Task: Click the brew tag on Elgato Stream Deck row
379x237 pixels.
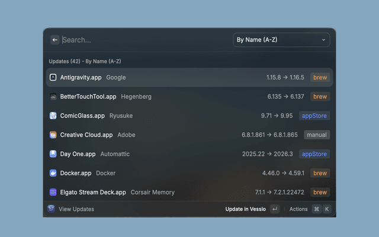Action: coord(320,192)
